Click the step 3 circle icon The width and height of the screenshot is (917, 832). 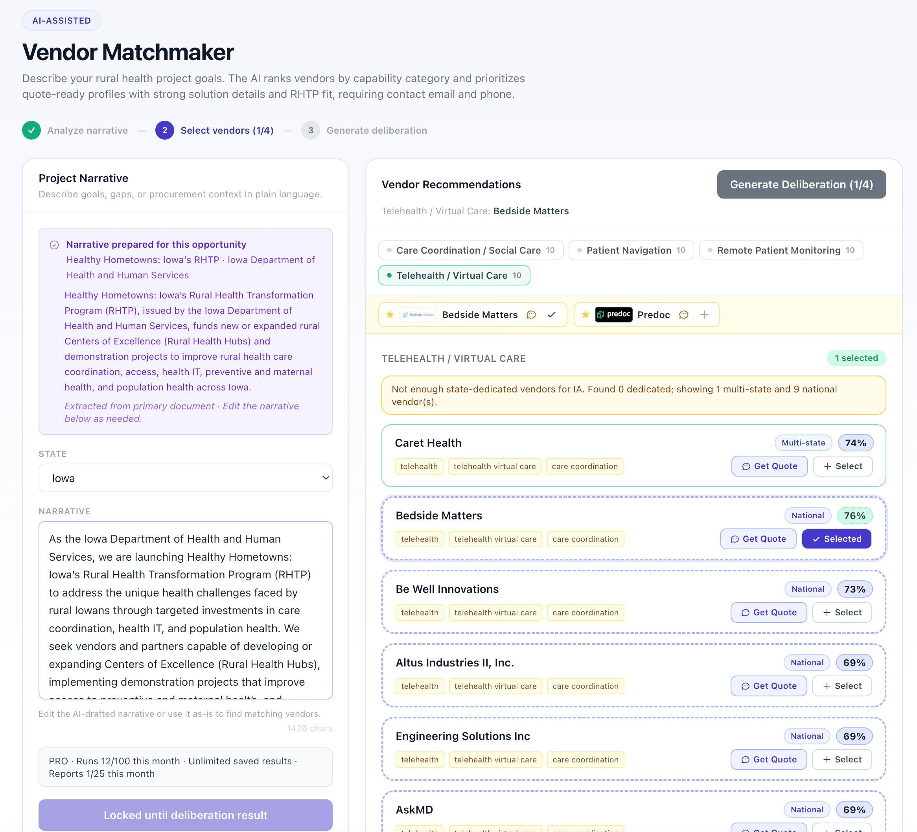pyautogui.click(x=311, y=130)
